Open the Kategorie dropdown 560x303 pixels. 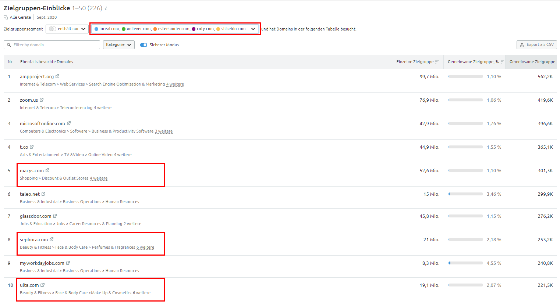point(118,45)
